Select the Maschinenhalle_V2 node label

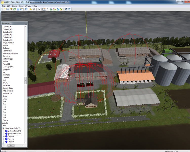point(13,128)
